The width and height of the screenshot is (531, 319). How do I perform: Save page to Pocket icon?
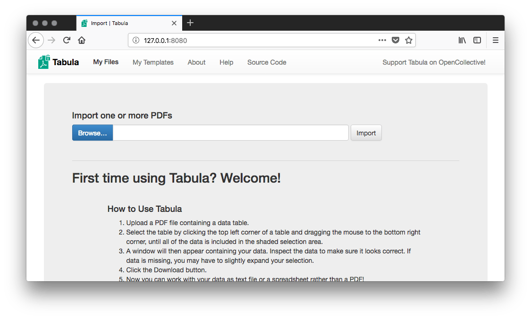click(396, 40)
